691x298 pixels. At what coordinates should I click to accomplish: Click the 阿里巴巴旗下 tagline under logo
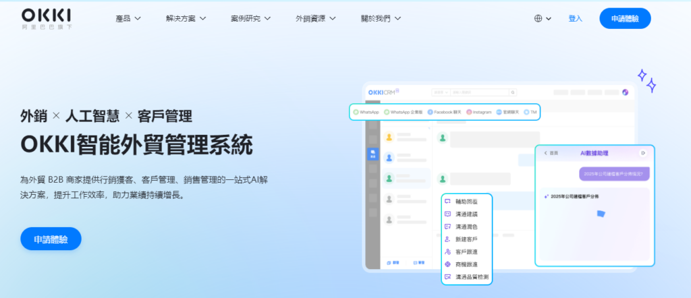click(47, 27)
